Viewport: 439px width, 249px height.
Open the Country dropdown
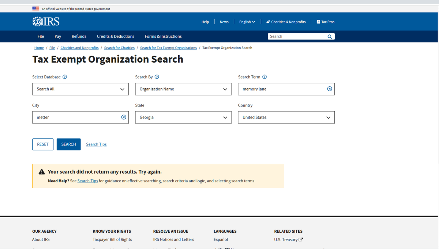point(286,118)
